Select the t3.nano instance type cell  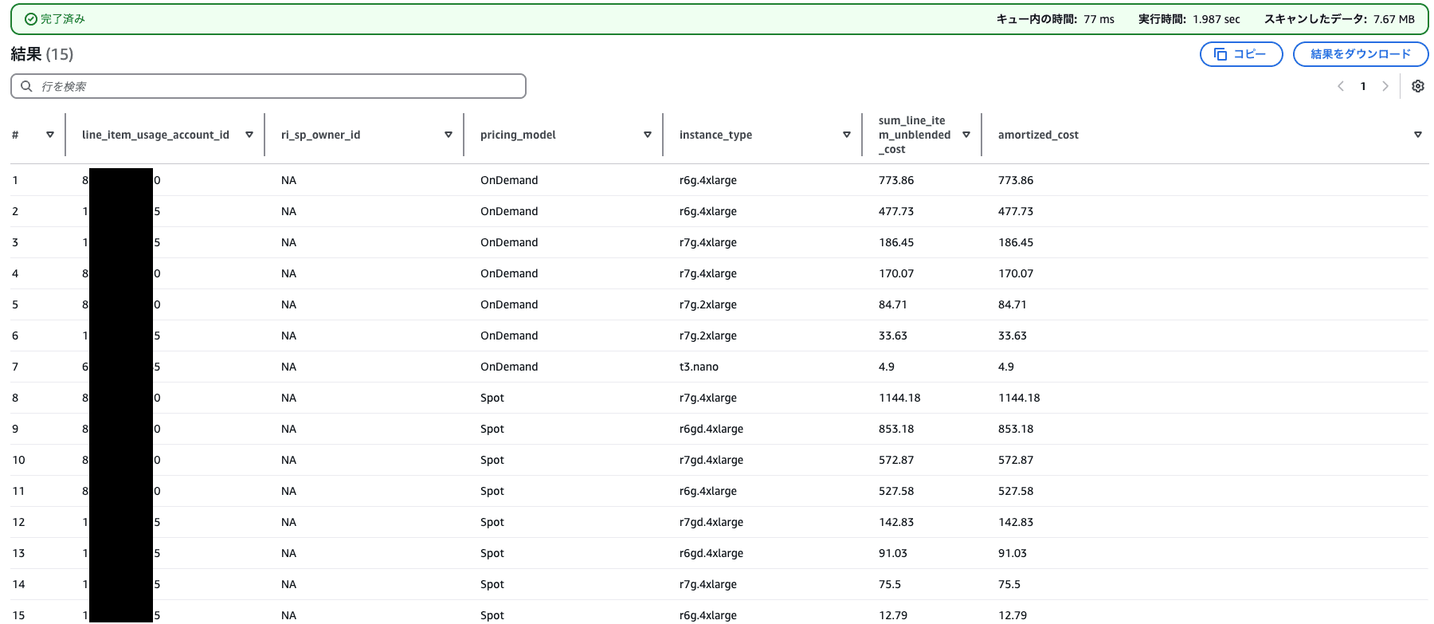click(699, 367)
